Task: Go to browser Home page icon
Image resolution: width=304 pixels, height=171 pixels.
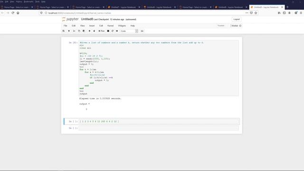Action: tap(18, 13)
